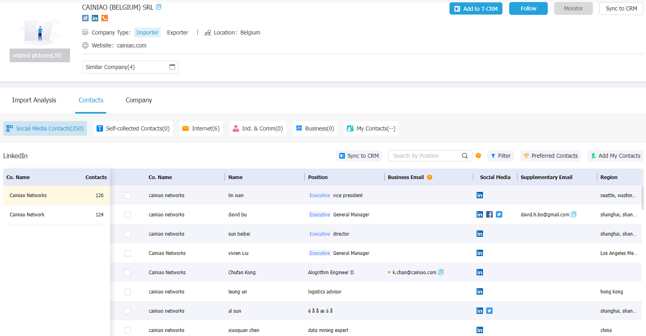
Task: Select the checkbox for vivien Liu row
Action: [x=128, y=253]
